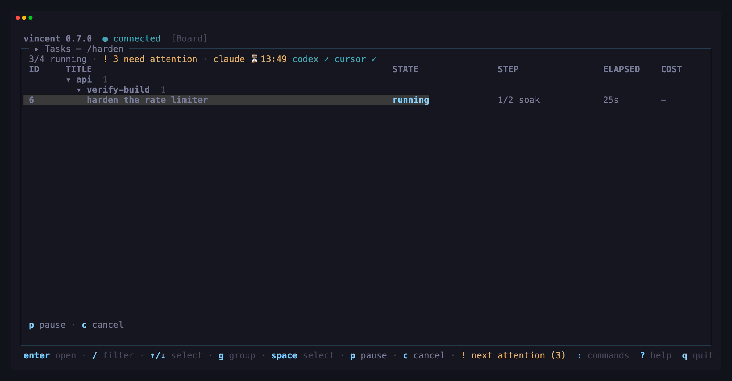The height and width of the screenshot is (381, 732).
Task: Click 'c cancel' in the task panel
Action: [x=103, y=325]
